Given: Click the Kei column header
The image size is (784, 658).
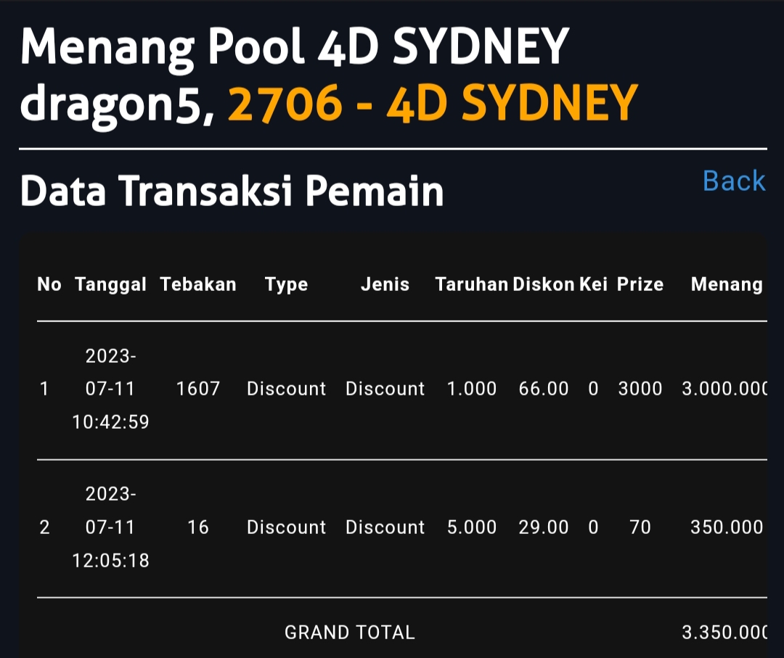Looking at the screenshot, I should [x=593, y=284].
